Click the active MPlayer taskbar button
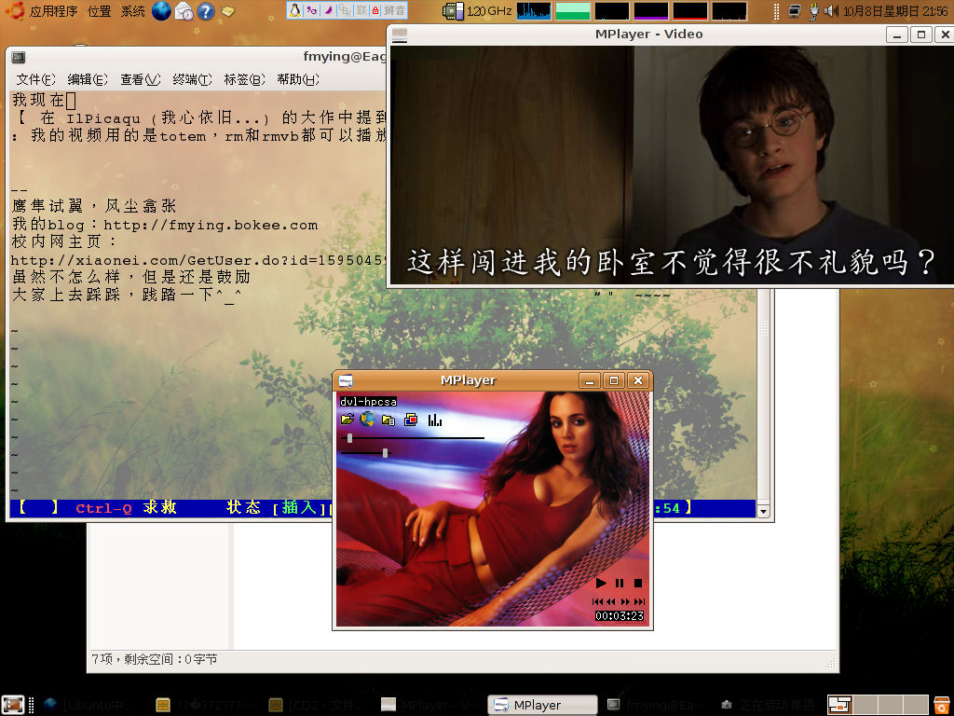The height and width of the screenshot is (716, 954). tap(543, 705)
